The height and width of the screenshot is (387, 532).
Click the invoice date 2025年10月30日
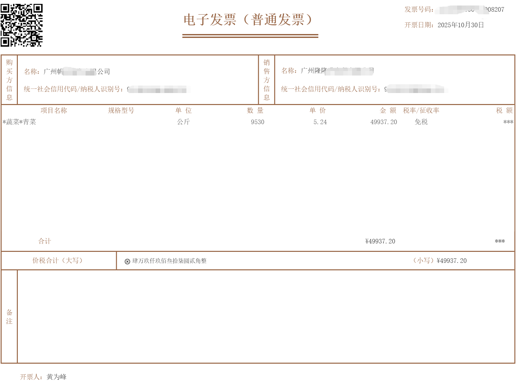[x=460, y=25]
